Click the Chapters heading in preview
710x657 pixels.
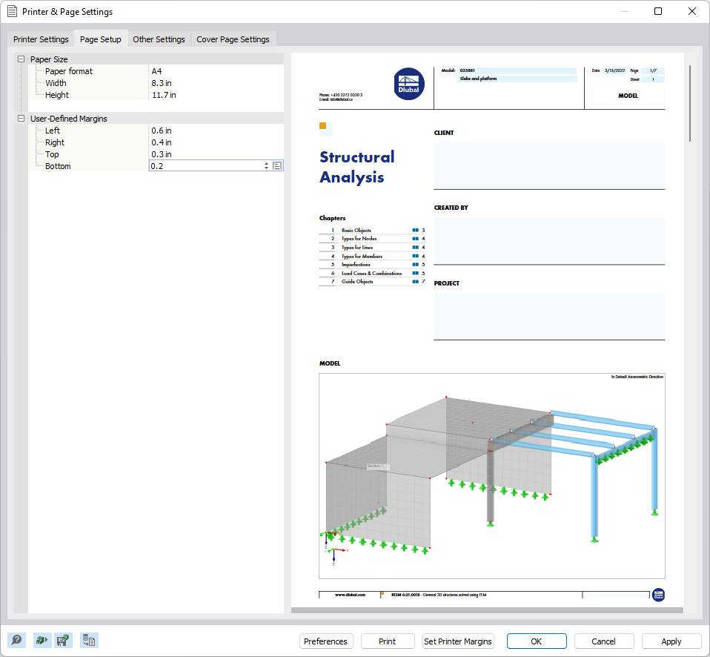click(x=332, y=218)
